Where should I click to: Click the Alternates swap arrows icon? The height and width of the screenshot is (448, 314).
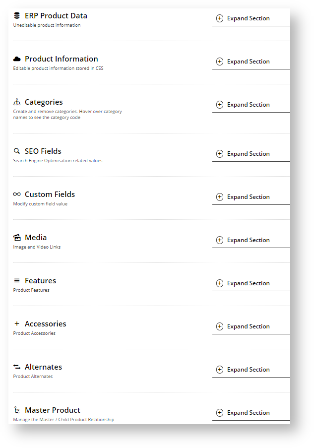click(x=17, y=367)
